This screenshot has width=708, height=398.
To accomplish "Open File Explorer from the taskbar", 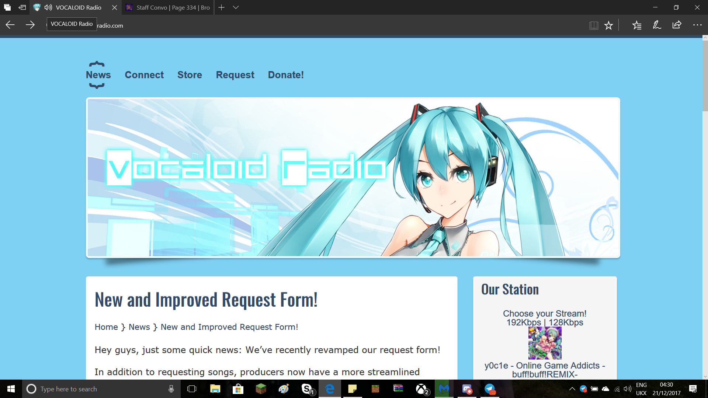I will (215, 389).
